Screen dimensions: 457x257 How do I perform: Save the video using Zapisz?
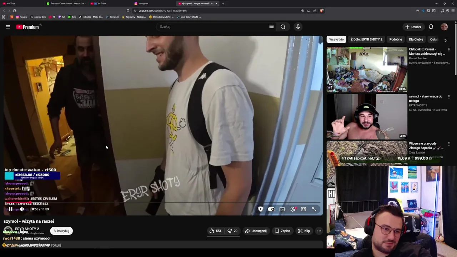pos(282,231)
